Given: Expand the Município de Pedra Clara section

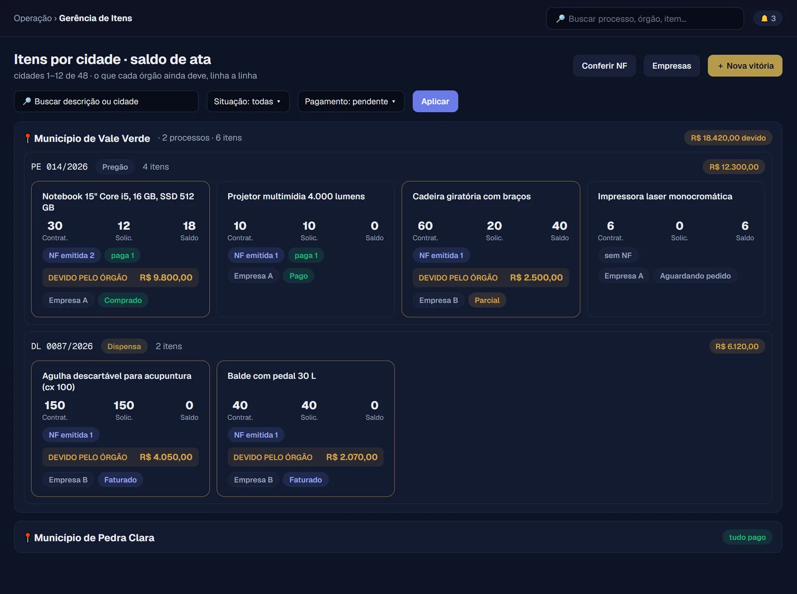Looking at the screenshot, I should (x=398, y=537).
